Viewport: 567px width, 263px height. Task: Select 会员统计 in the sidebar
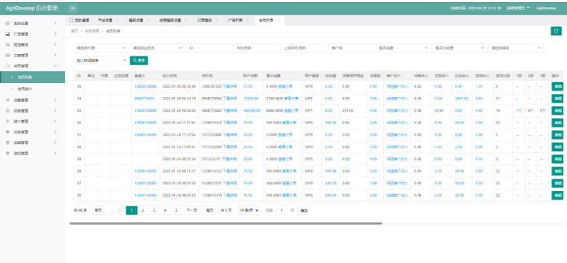tap(25, 89)
